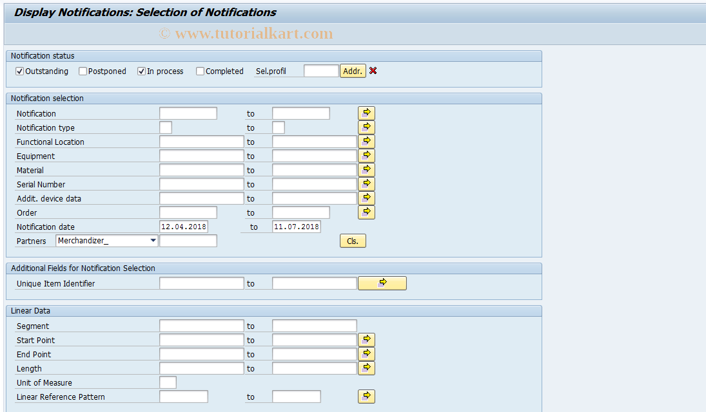Viewport: 706px width, 412px height.
Task: Open the Partners dropdown showing Merchandizer_
Action: click(153, 240)
